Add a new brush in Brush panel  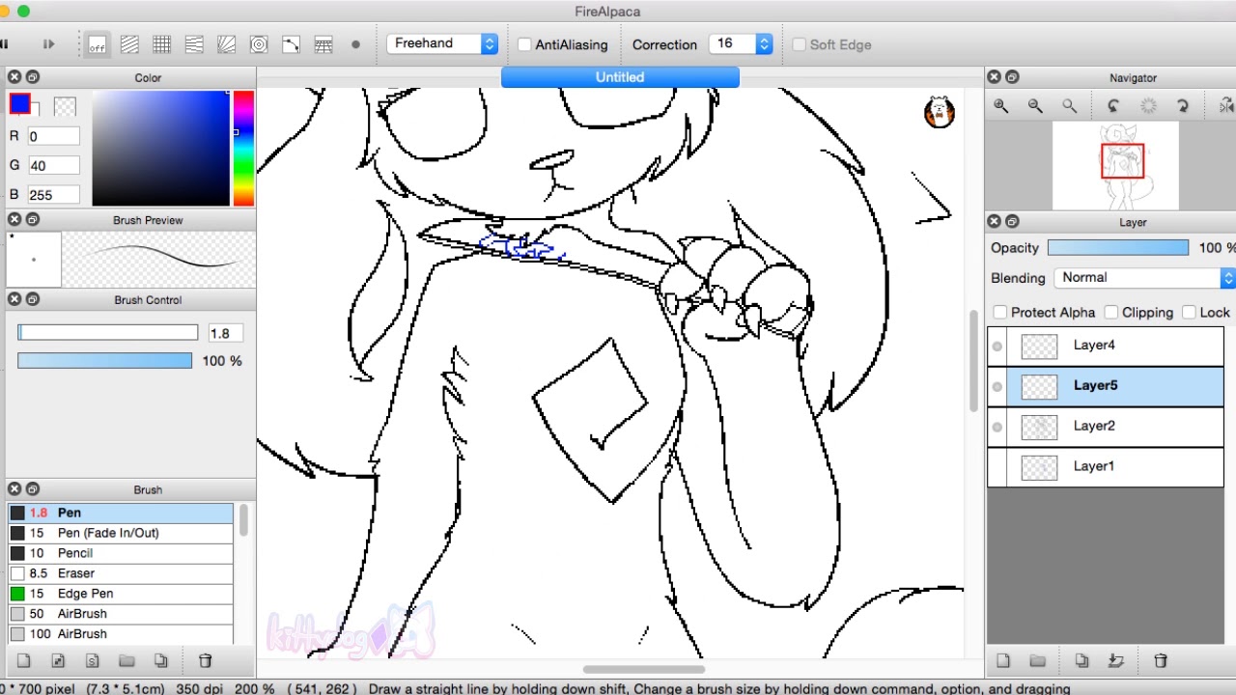pos(24,661)
